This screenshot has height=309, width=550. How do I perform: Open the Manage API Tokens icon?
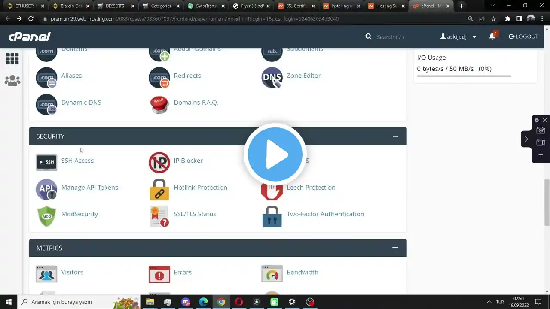point(46,189)
